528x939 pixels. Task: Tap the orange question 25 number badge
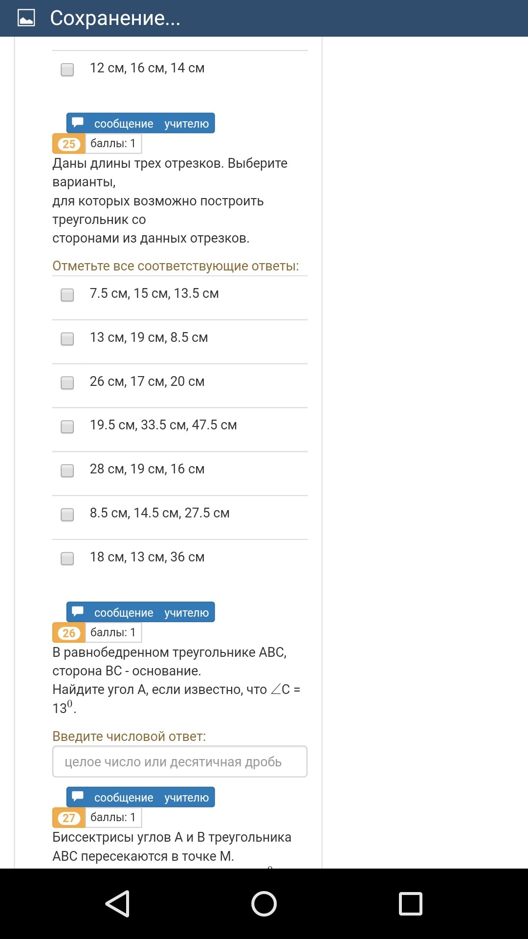tap(69, 144)
